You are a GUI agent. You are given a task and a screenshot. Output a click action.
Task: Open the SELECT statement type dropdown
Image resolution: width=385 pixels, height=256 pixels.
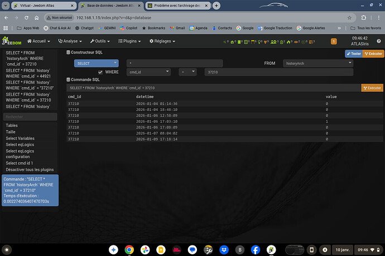coord(96,63)
